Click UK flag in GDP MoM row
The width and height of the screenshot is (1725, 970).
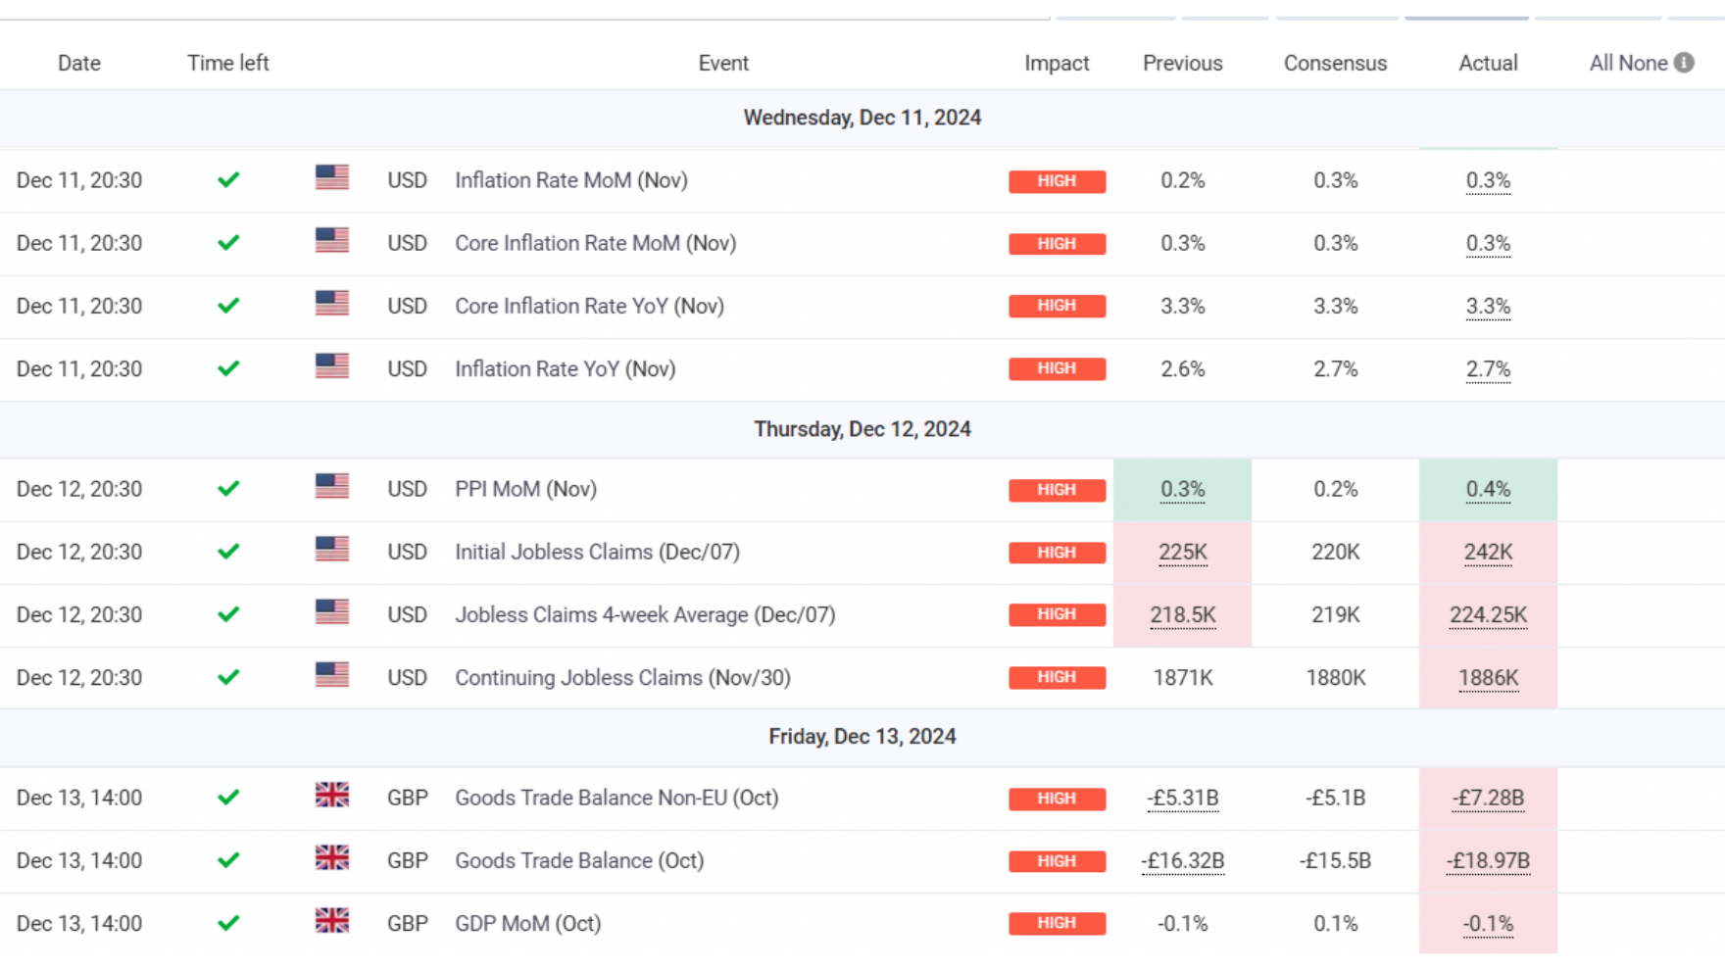pyautogui.click(x=332, y=920)
